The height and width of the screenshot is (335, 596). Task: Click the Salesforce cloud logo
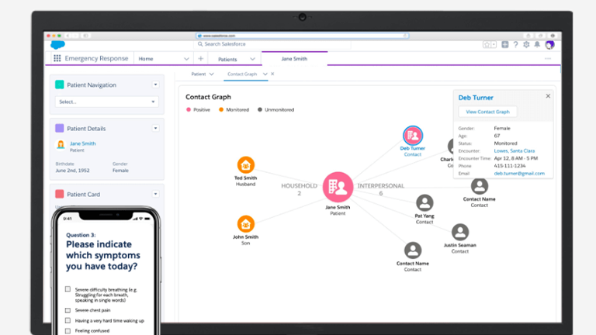click(57, 44)
